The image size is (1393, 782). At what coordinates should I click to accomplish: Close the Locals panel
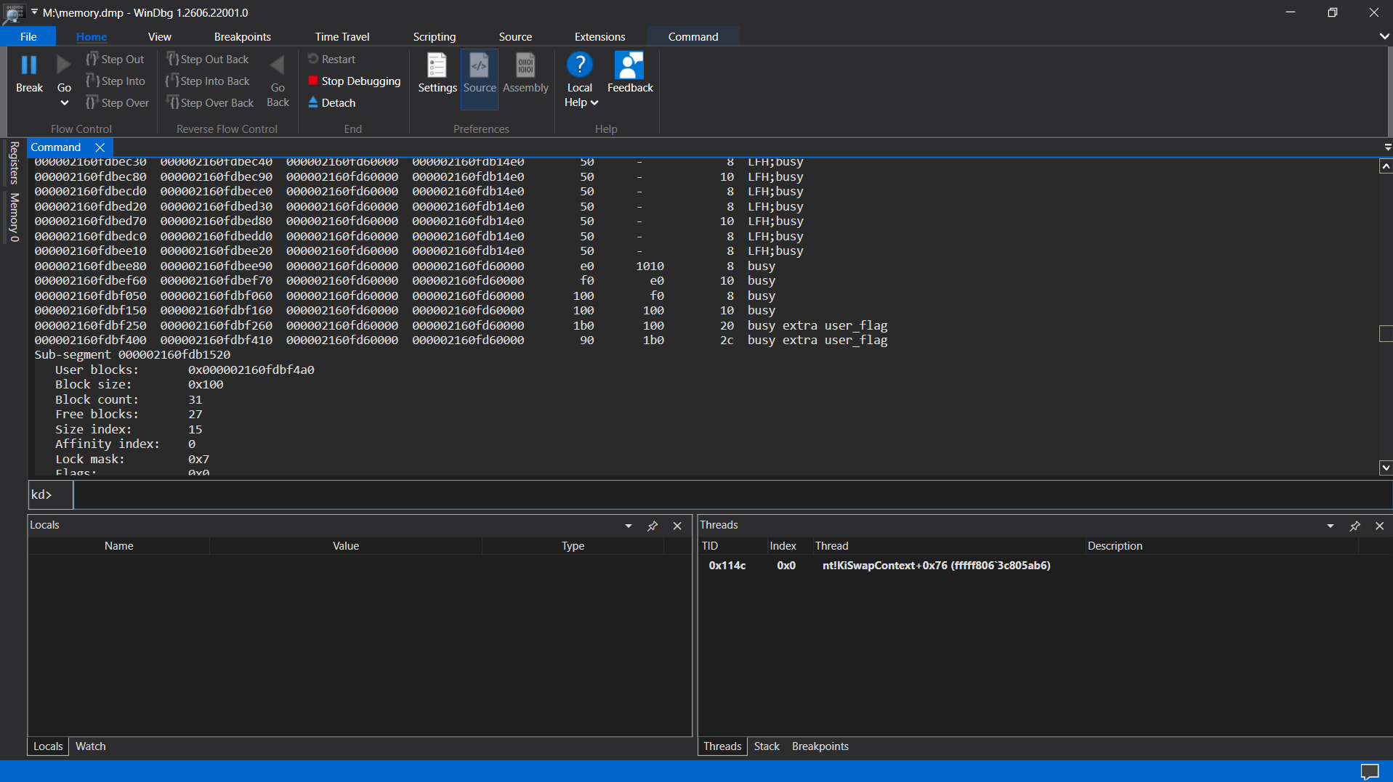click(677, 526)
